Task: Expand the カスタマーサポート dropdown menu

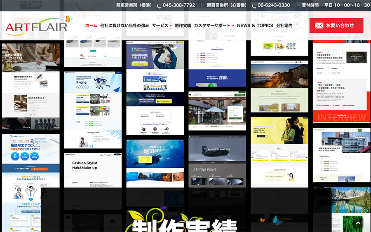Action: [214, 26]
